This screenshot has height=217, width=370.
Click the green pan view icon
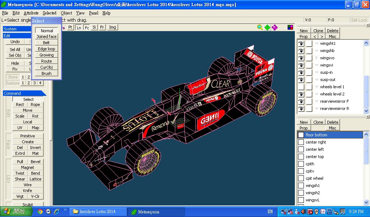pos(267,27)
